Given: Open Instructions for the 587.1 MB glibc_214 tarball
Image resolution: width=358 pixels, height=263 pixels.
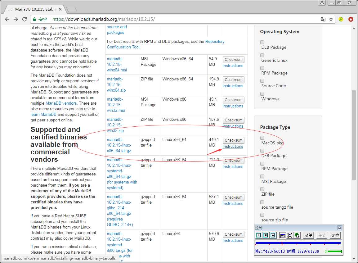Looking at the screenshot, I should tap(233, 204).
